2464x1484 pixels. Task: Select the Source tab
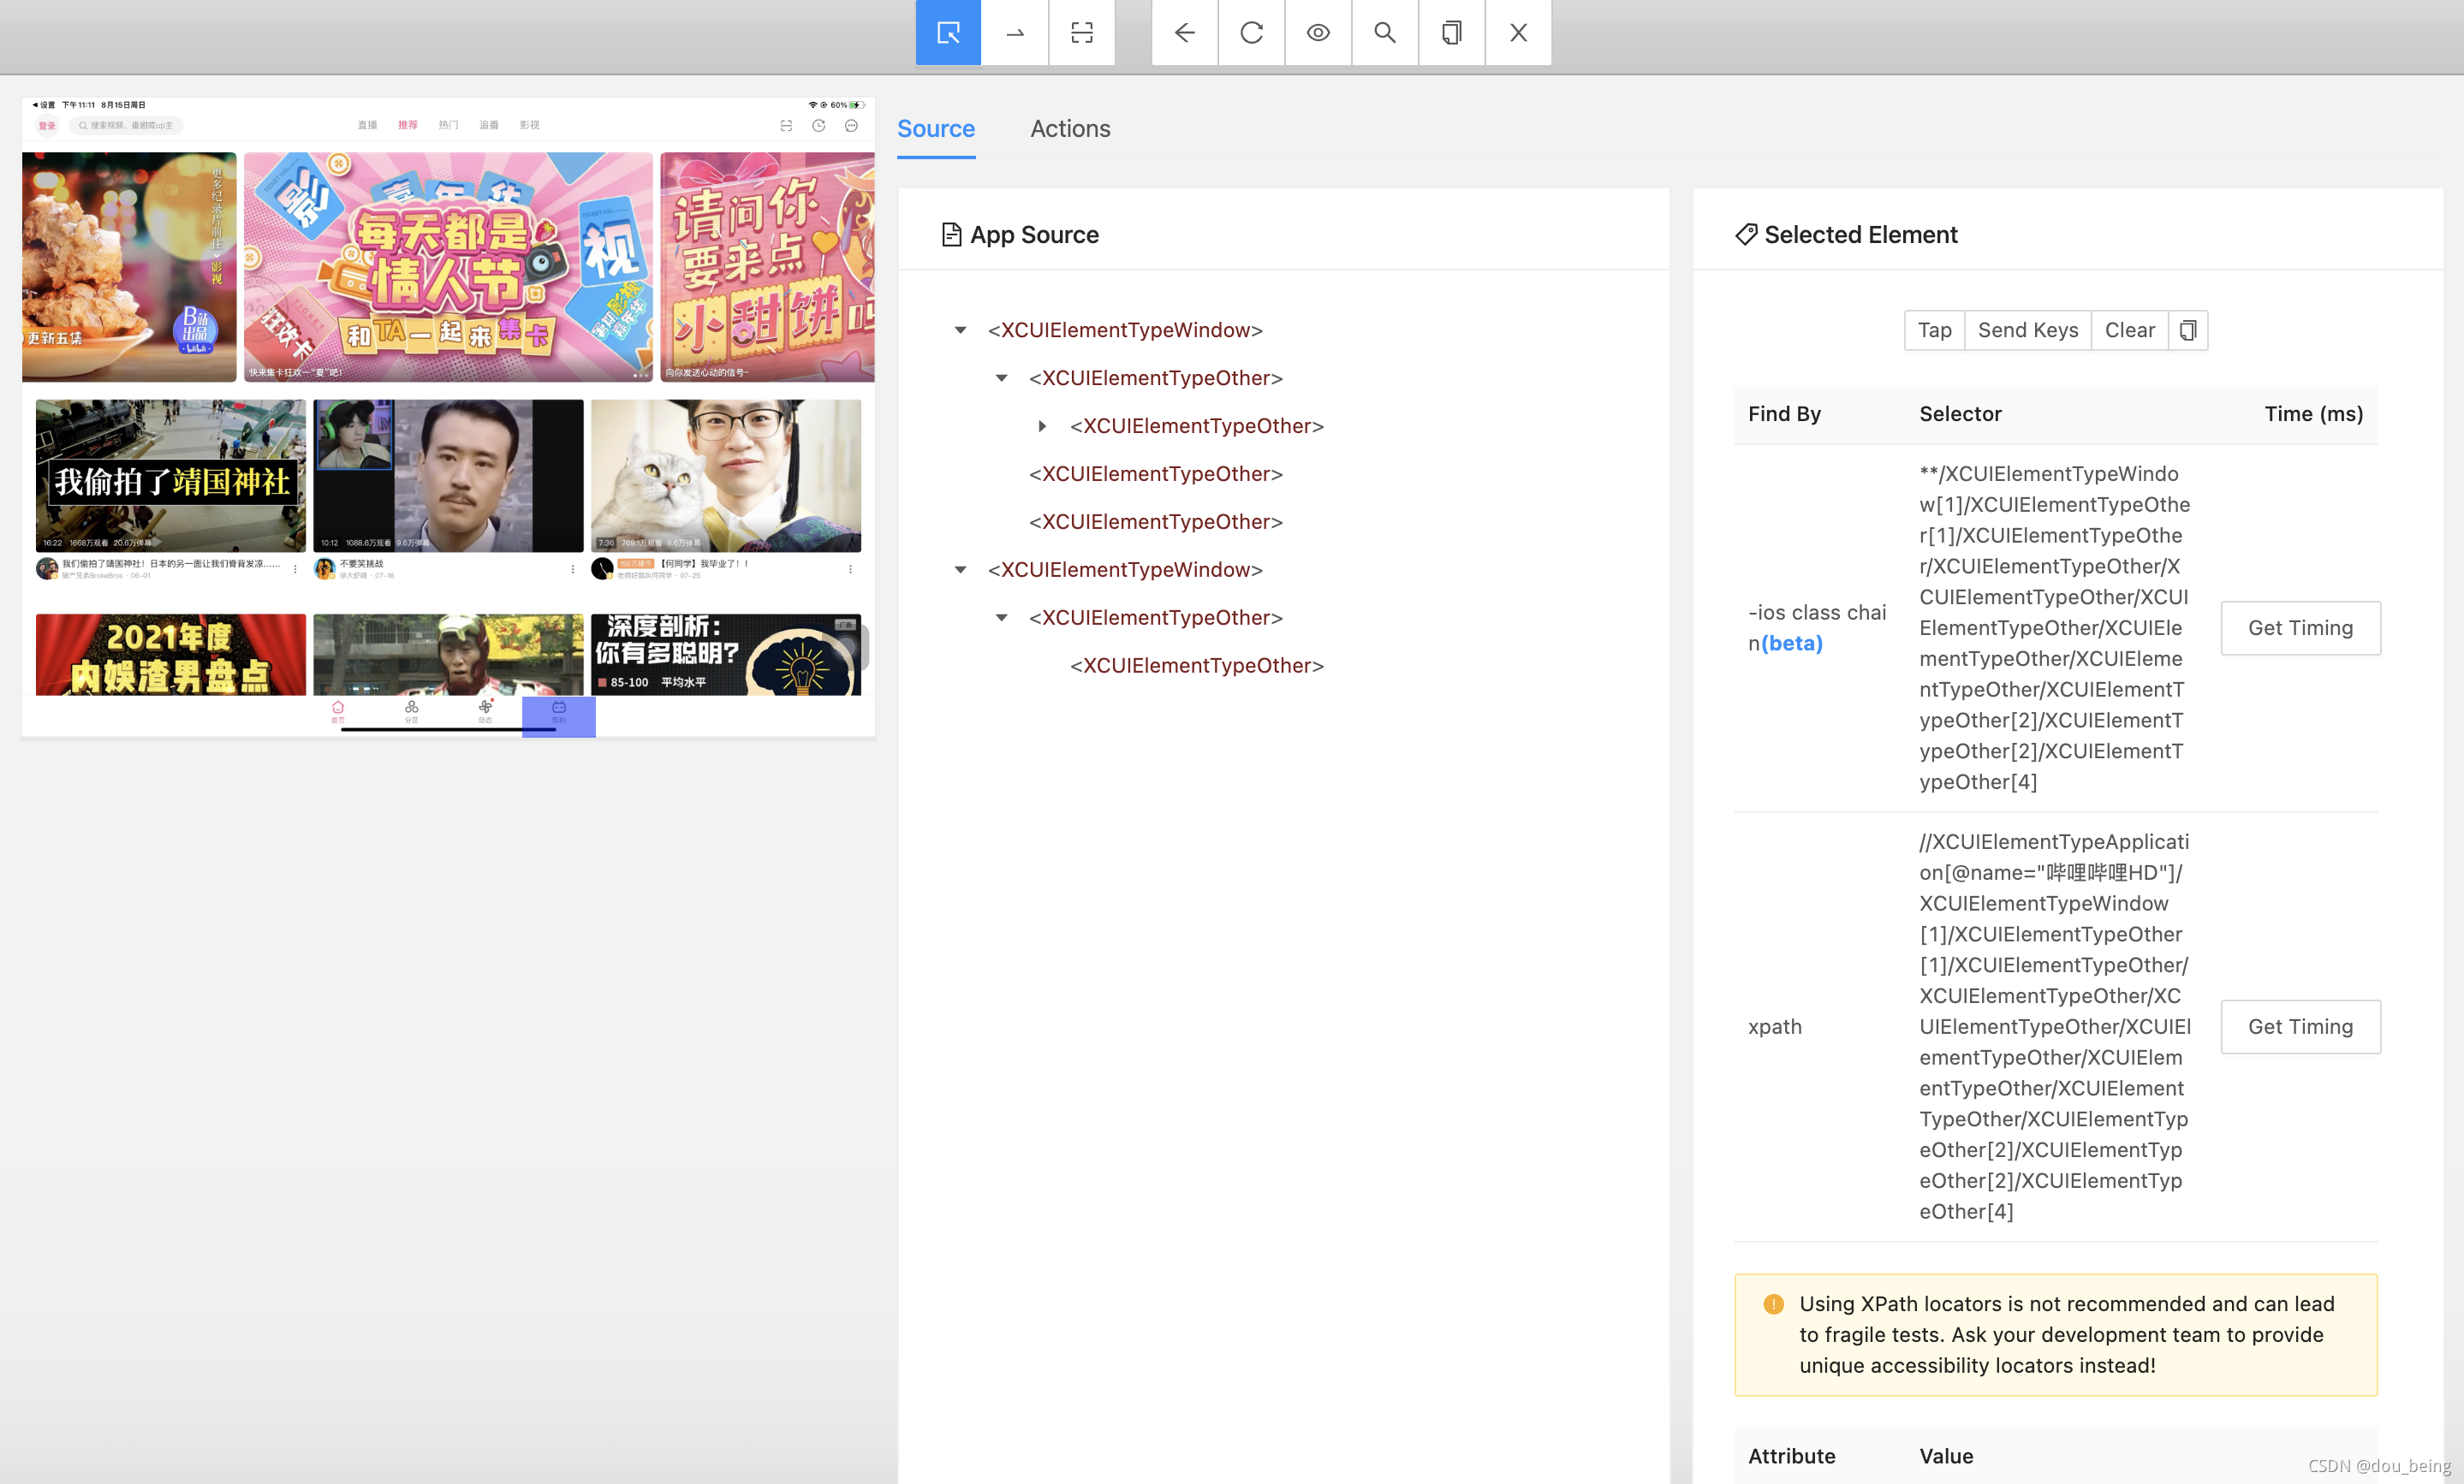pyautogui.click(x=936, y=128)
